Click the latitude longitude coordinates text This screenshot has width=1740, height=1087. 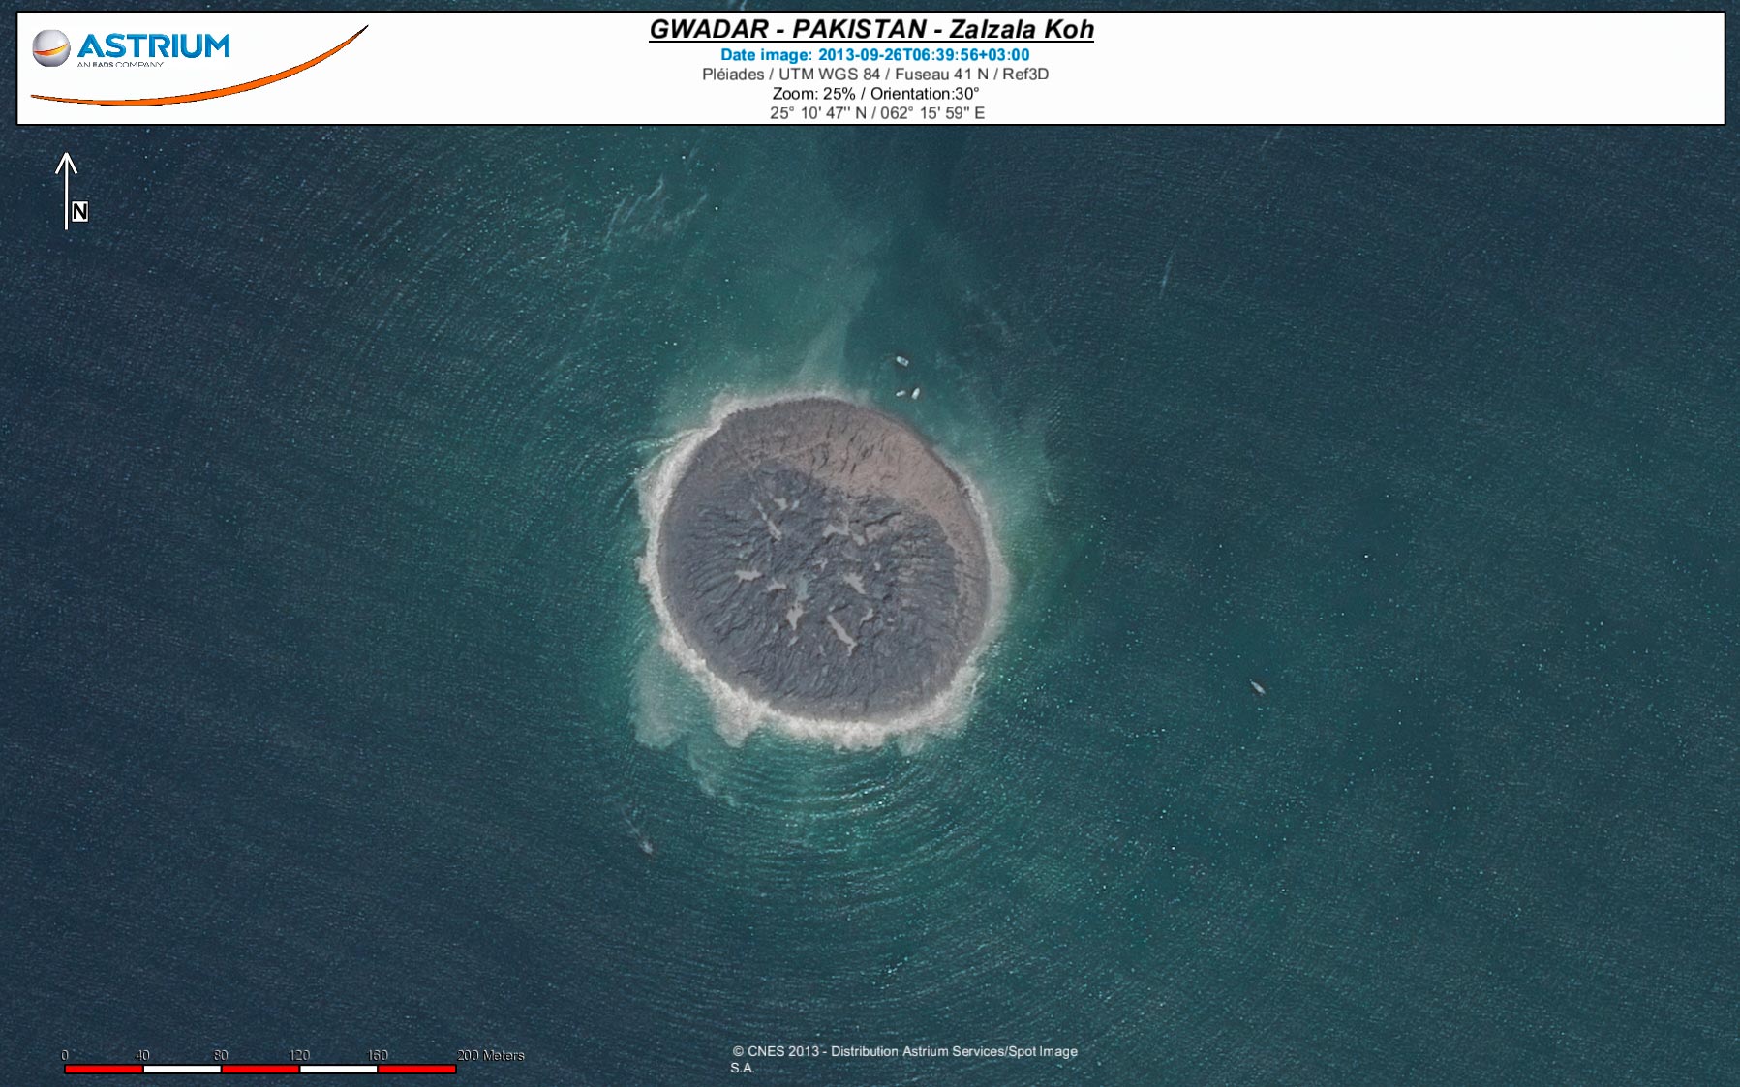tap(876, 113)
